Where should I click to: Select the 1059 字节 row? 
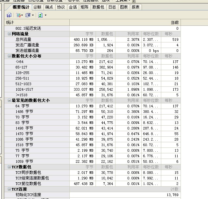pos(92,161)
